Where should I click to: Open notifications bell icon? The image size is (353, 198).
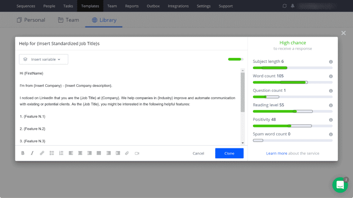point(292,6)
